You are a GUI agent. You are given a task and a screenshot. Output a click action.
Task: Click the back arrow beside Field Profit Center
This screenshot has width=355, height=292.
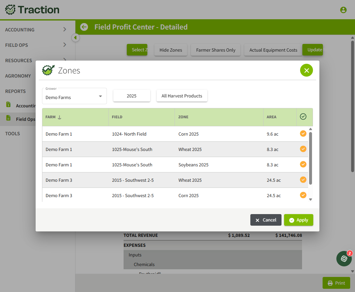pyautogui.click(x=84, y=27)
